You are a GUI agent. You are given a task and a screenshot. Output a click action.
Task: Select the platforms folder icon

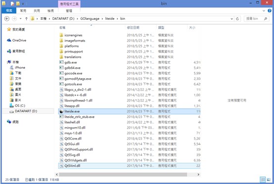pyautogui.click(x=61, y=46)
